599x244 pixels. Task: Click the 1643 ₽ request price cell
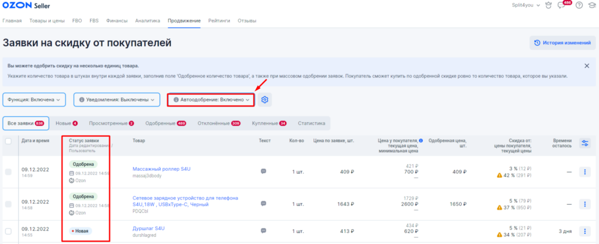345,204
